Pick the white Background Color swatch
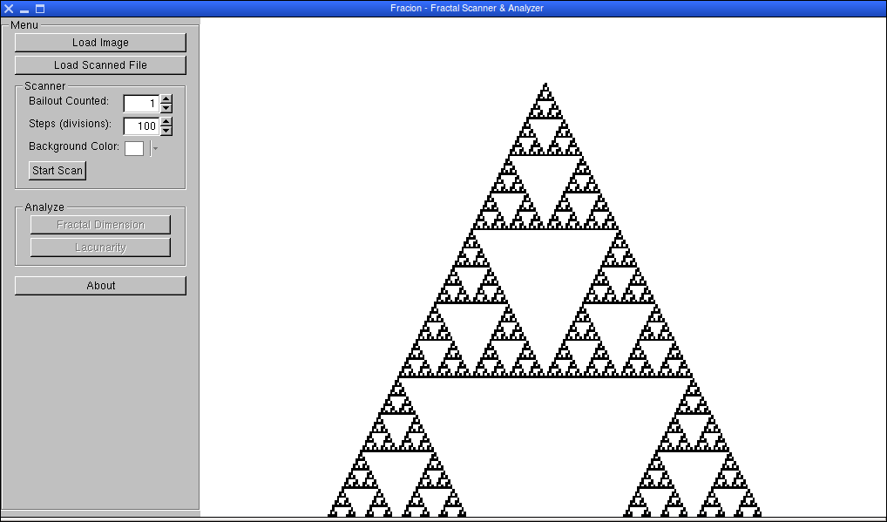Image resolution: width=887 pixels, height=522 pixels. coord(134,148)
